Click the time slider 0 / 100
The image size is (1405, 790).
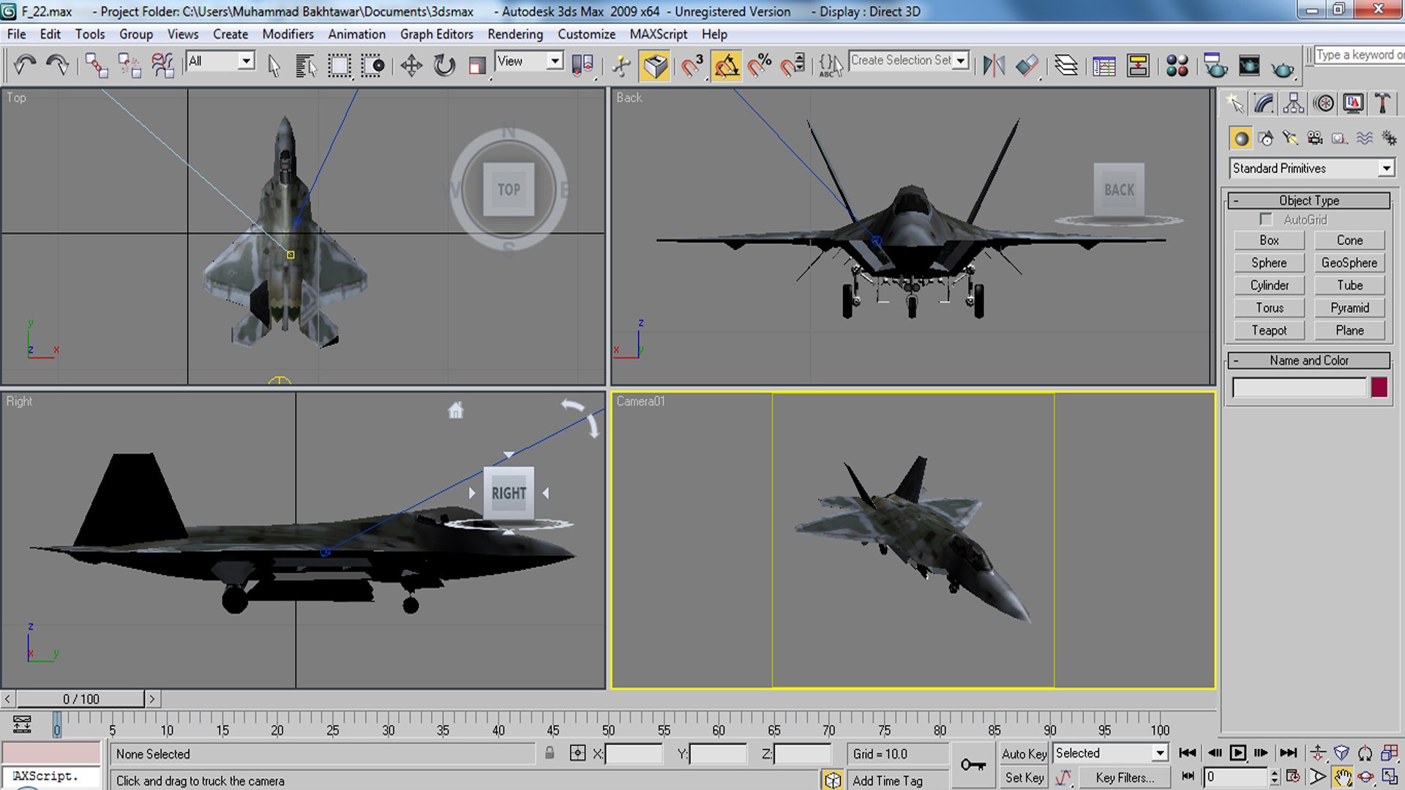(80, 699)
